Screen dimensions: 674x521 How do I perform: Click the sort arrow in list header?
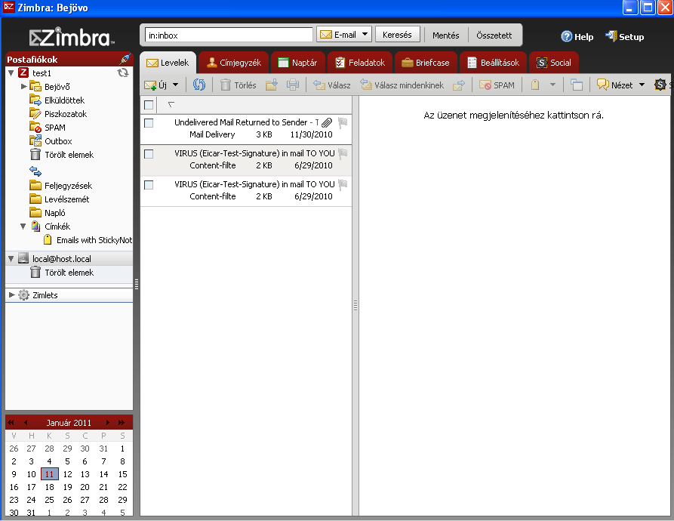171,104
